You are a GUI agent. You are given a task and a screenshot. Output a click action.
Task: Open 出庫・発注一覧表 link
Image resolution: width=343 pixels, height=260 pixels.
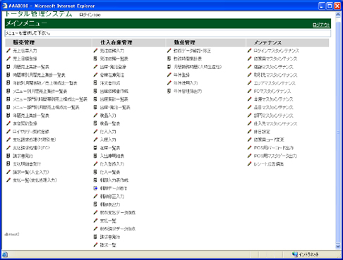click(115, 107)
